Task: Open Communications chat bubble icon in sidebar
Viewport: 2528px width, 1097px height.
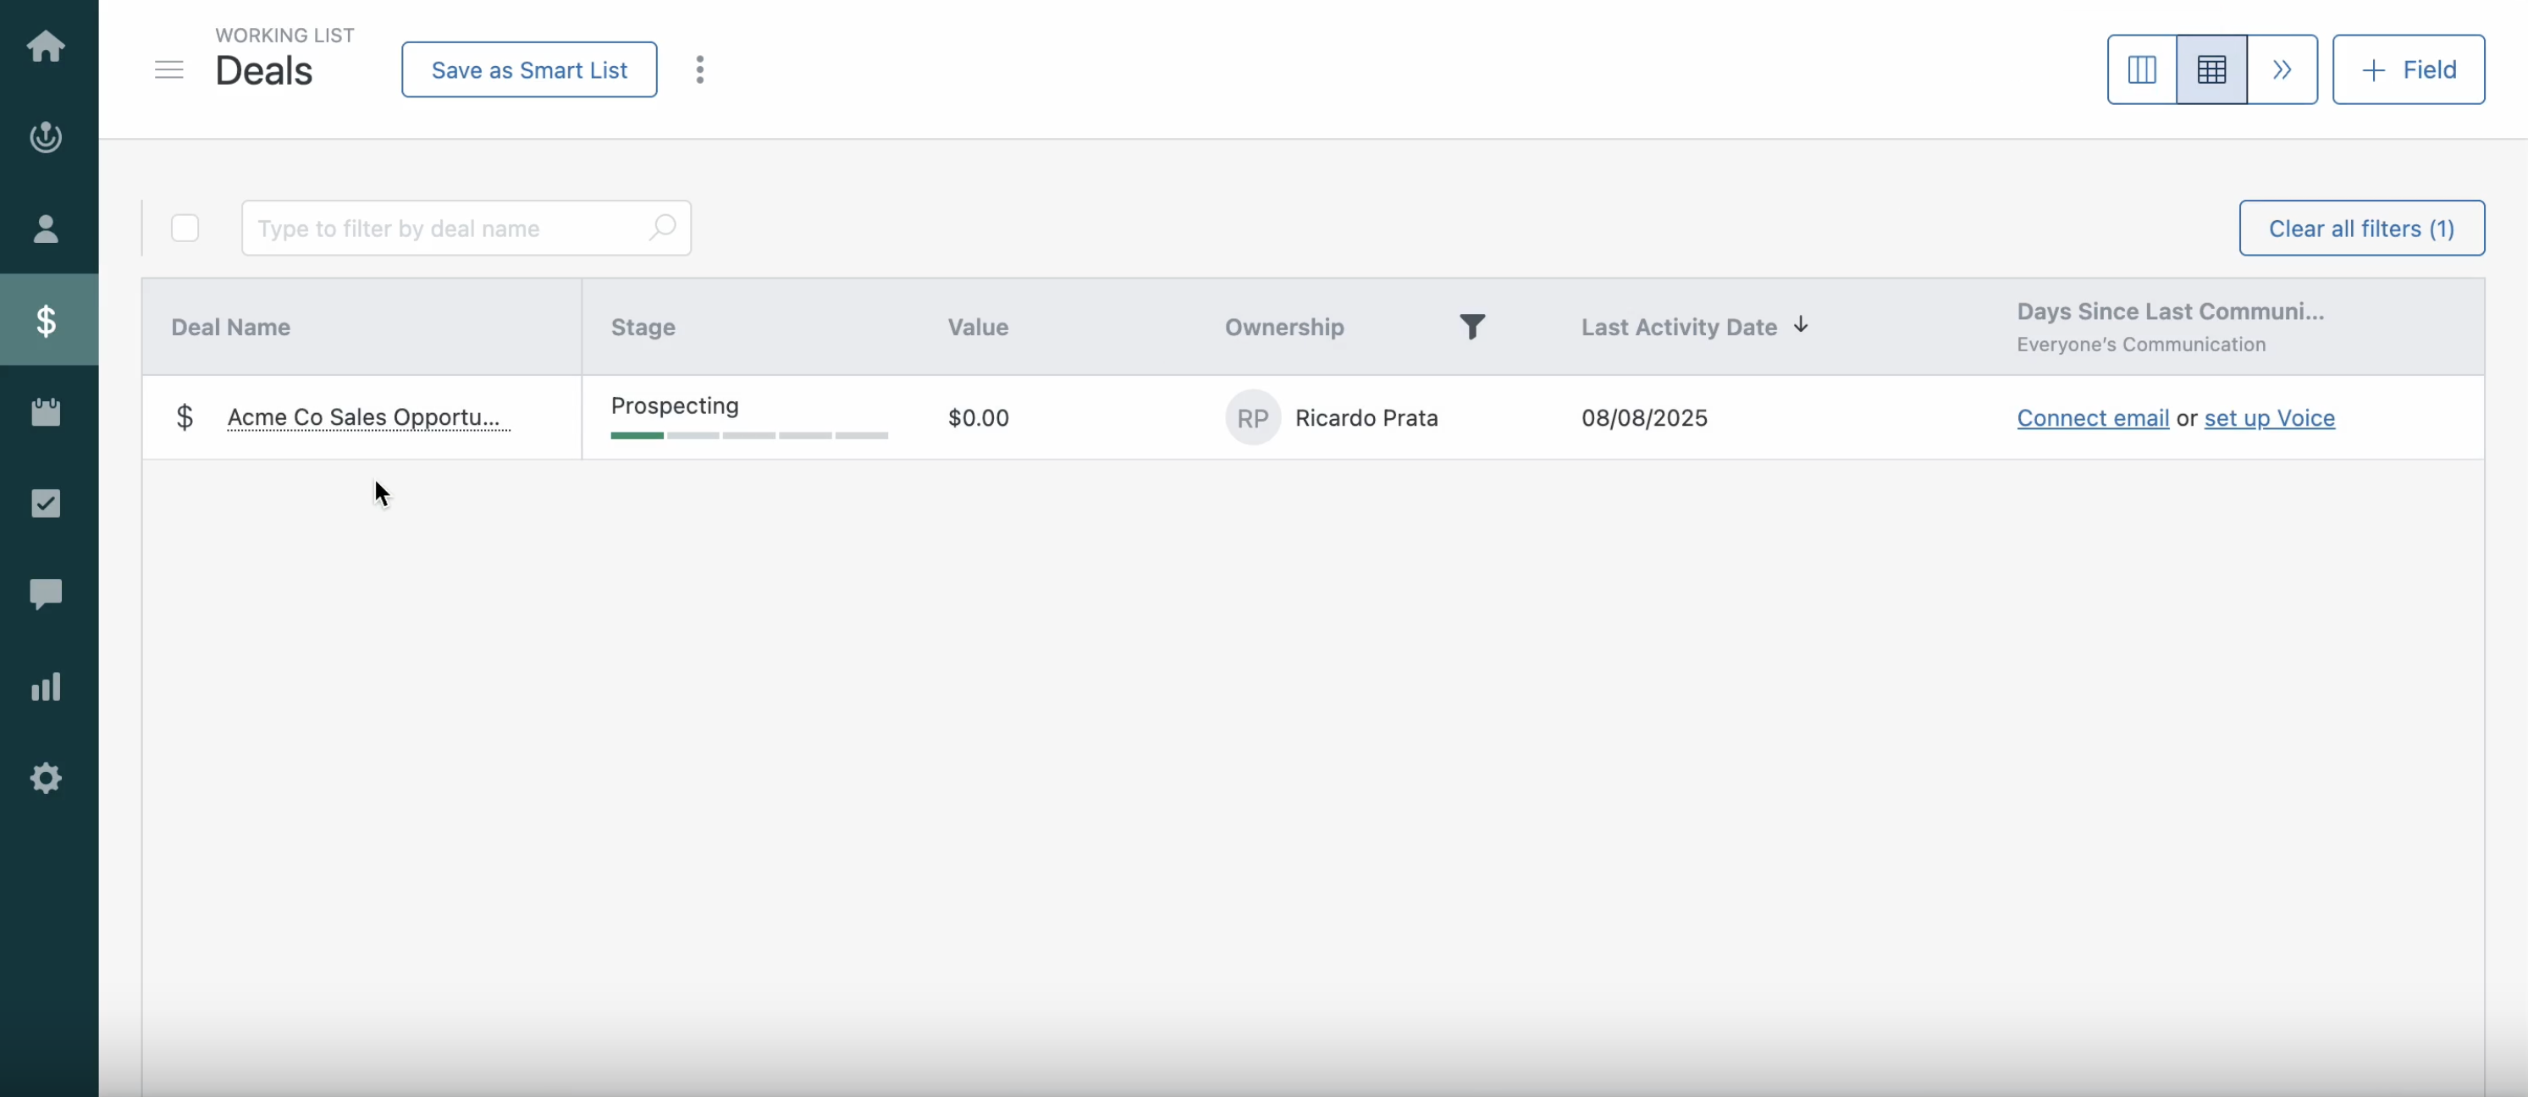Action: coord(46,594)
